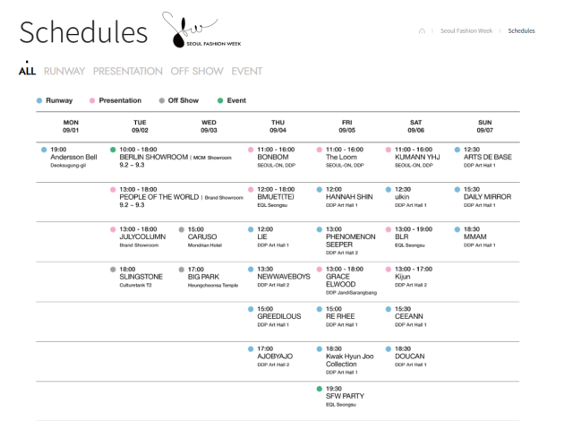573x421 pixels.
Task: Click the green dot beside SFW PARTY
Action: [x=319, y=389]
